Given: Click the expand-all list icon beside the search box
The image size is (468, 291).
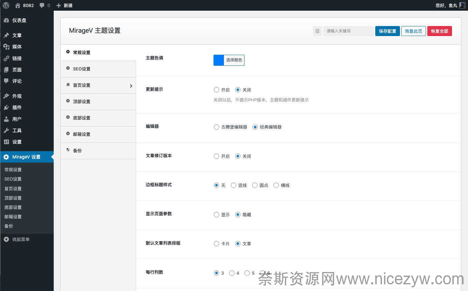Looking at the screenshot, I should click(317, 31).
